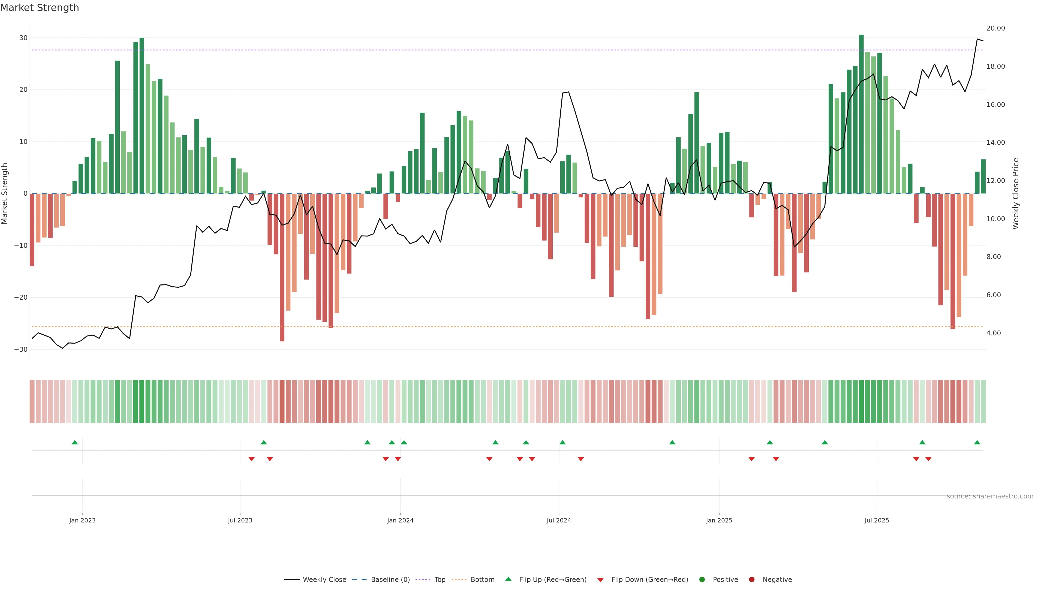Click the leftmost green Flip Up triangle marker
Screen dimensions: 1047x589
[74, 442]
